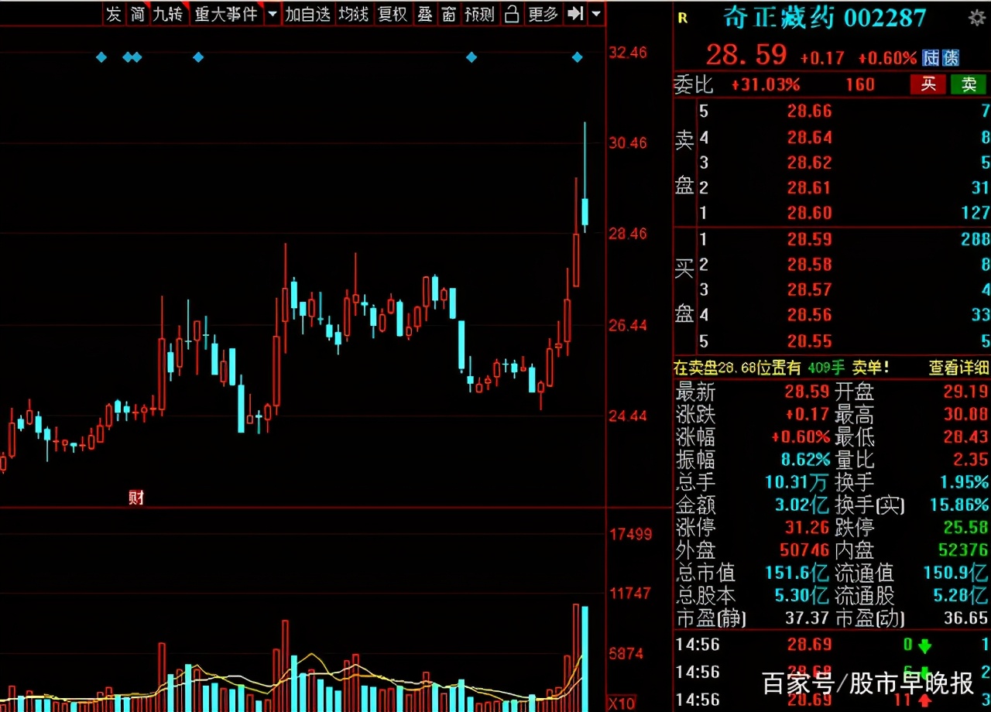The height and width of the screenshot is (712, 991).
Task: Switch to the 卖 (Sell) tab
Action: [969, 85]
